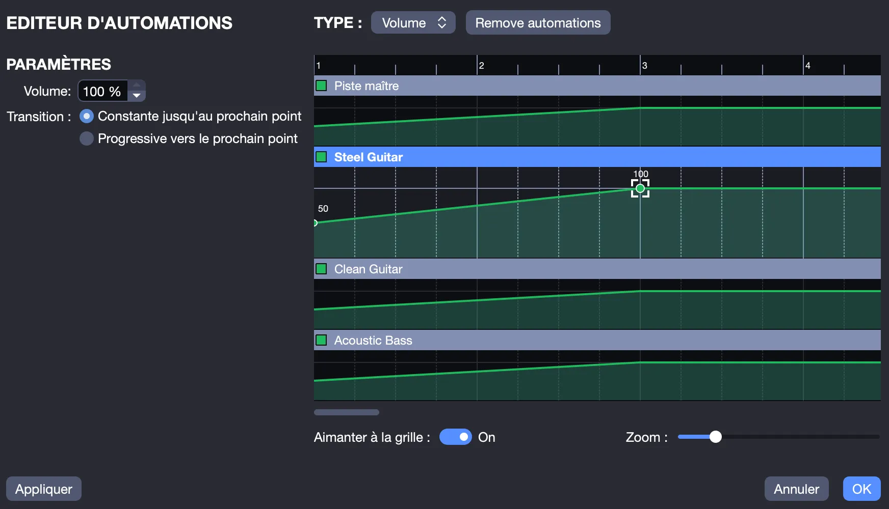Screen dimensions: 889x509
Task: Toggle the Acoustic Bass green checkbox
Action: point(321,340)
